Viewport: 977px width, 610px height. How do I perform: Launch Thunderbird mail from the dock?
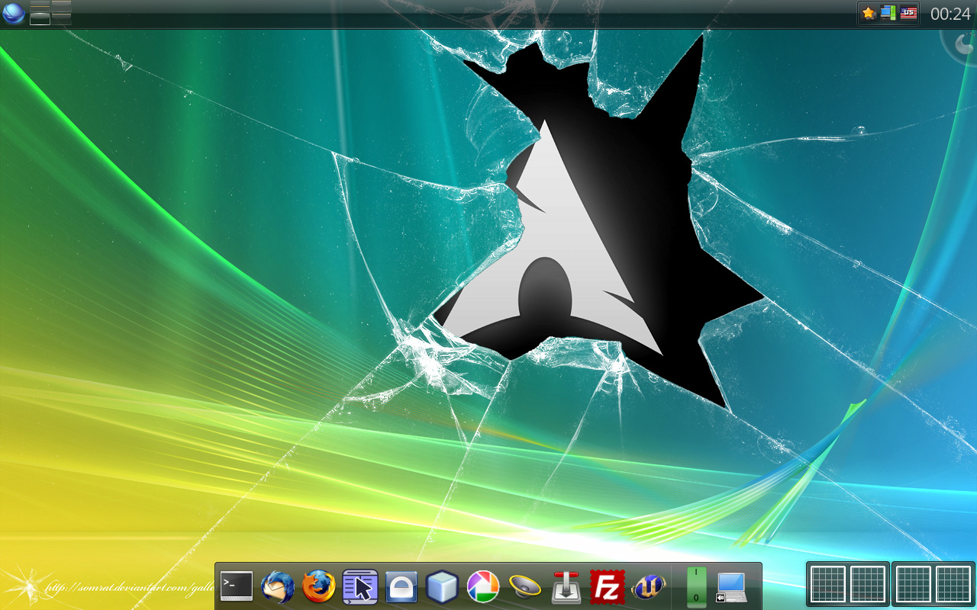click(x=278, y=587)
